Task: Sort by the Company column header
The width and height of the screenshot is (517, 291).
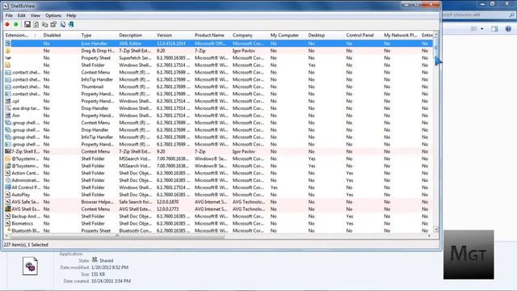Action: [250, 35]
